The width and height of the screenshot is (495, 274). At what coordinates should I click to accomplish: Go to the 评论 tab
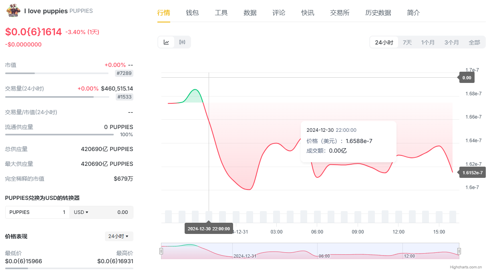coord(279,13)
